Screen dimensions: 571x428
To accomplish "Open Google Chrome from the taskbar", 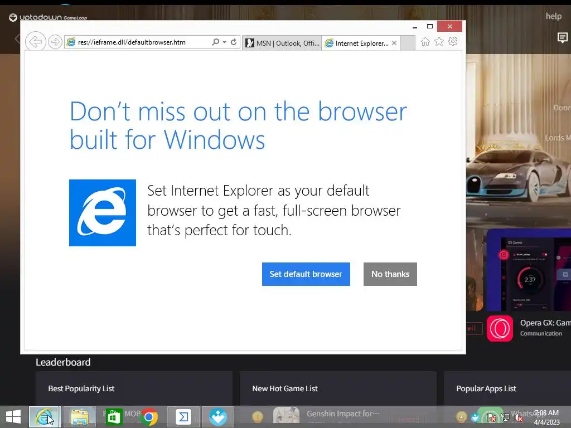I will (x=149, y=417).
